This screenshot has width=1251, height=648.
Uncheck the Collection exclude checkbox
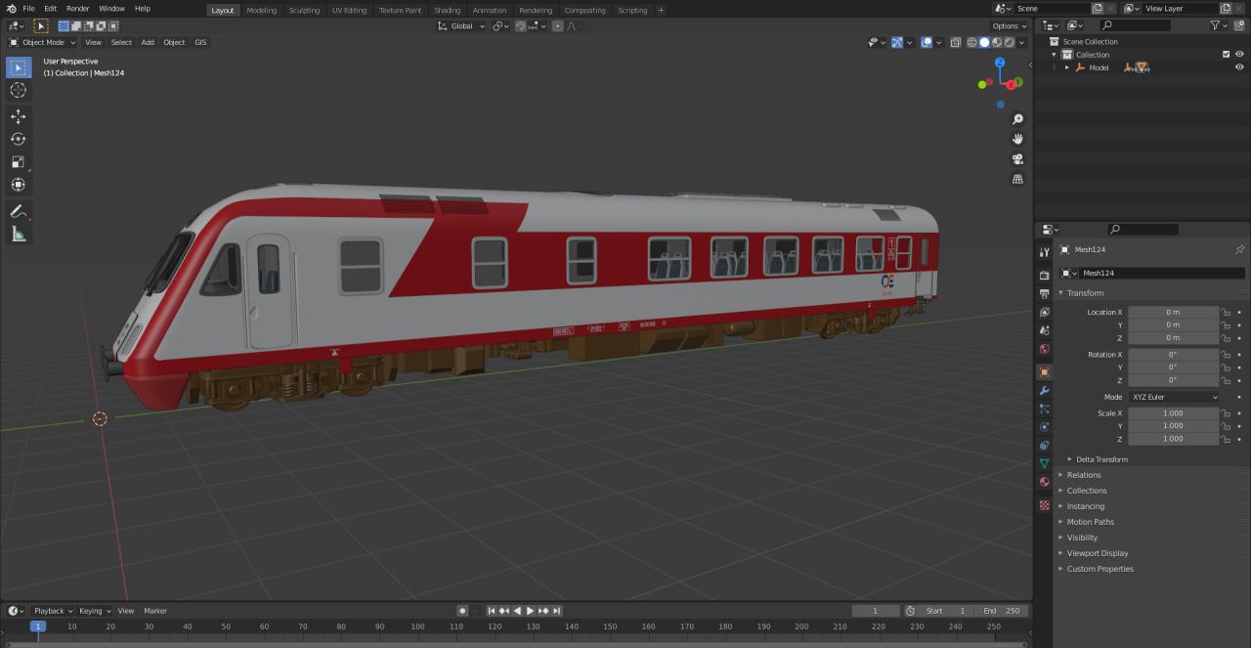pyautogui.click(x=1227, y=55)
